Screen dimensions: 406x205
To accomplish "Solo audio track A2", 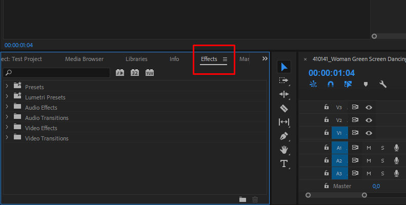I will [x=382, y=160].
